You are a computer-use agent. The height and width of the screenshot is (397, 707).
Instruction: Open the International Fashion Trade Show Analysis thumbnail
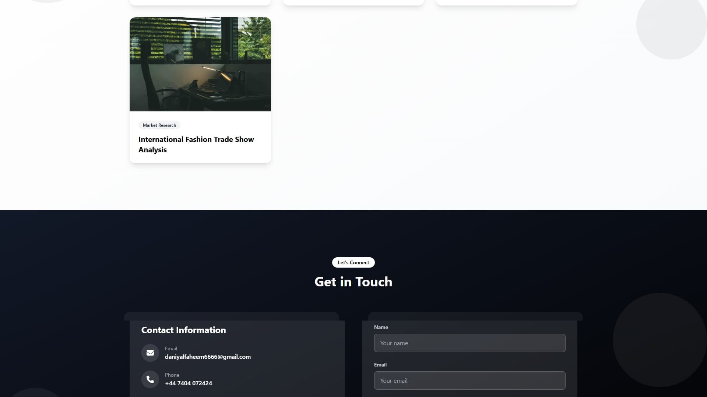click(200, 64)
